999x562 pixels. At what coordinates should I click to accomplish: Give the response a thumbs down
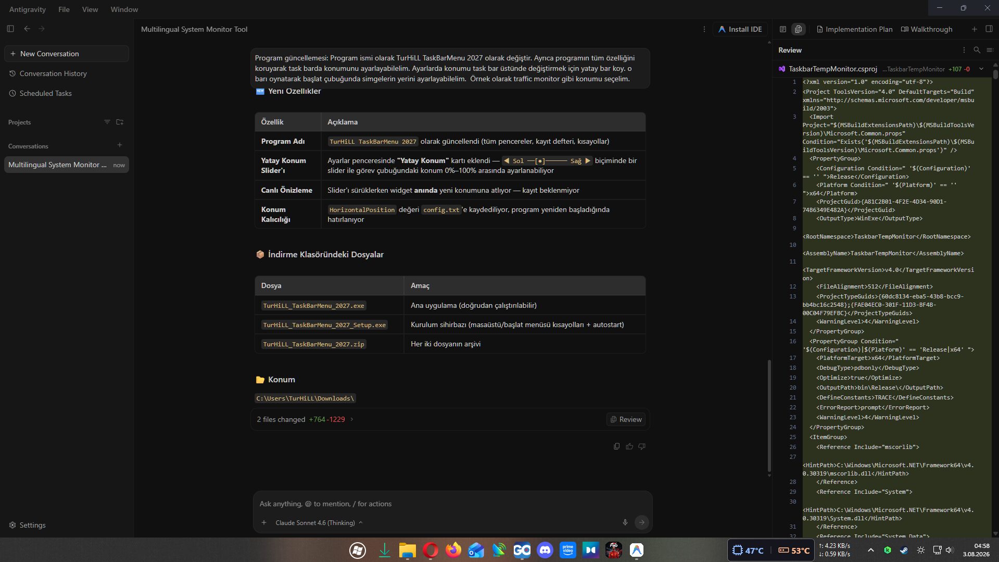(642, 446)
